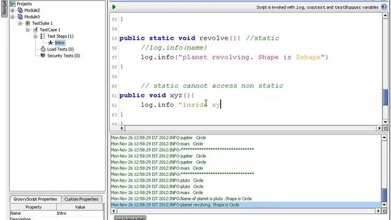Screen dimensions: 391x220
Task: Open the GroovyScript Properties tab
Action: click(35, 199)
